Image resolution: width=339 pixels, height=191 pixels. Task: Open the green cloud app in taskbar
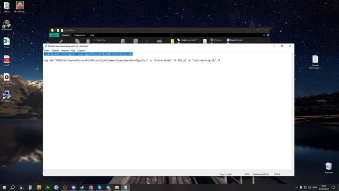click(x=48, y=187)
